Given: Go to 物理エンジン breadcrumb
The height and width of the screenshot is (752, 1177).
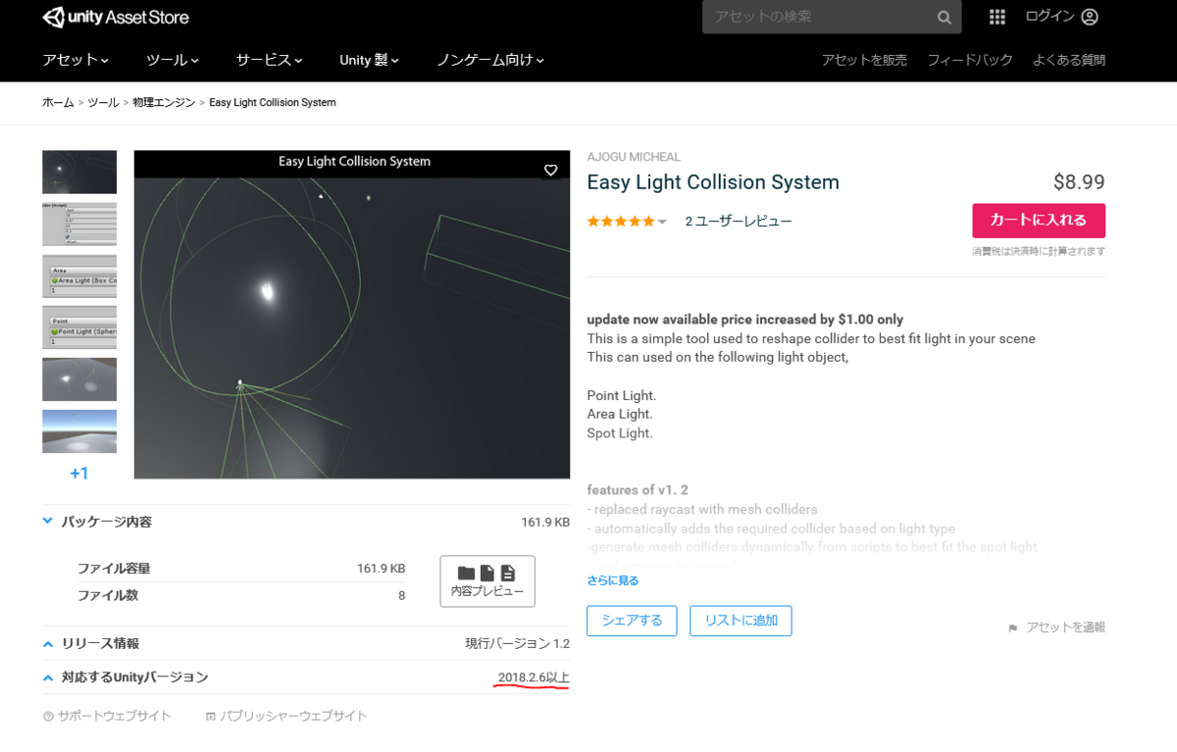Looking at the screenshot, I should pos(164,103).
